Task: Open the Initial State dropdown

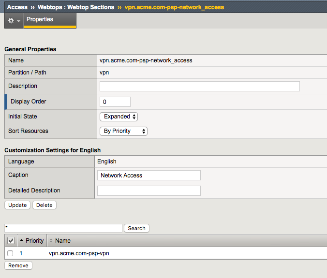Action: [119, 117]
